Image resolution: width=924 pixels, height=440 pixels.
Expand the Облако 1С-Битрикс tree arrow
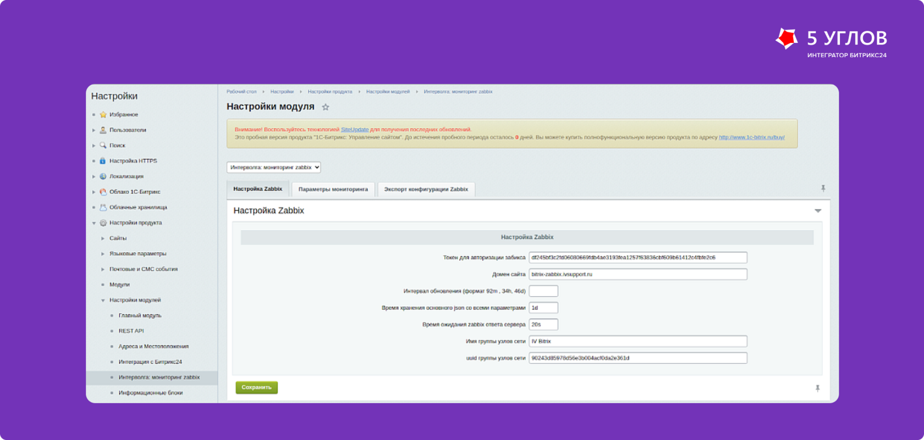point(94,192)
